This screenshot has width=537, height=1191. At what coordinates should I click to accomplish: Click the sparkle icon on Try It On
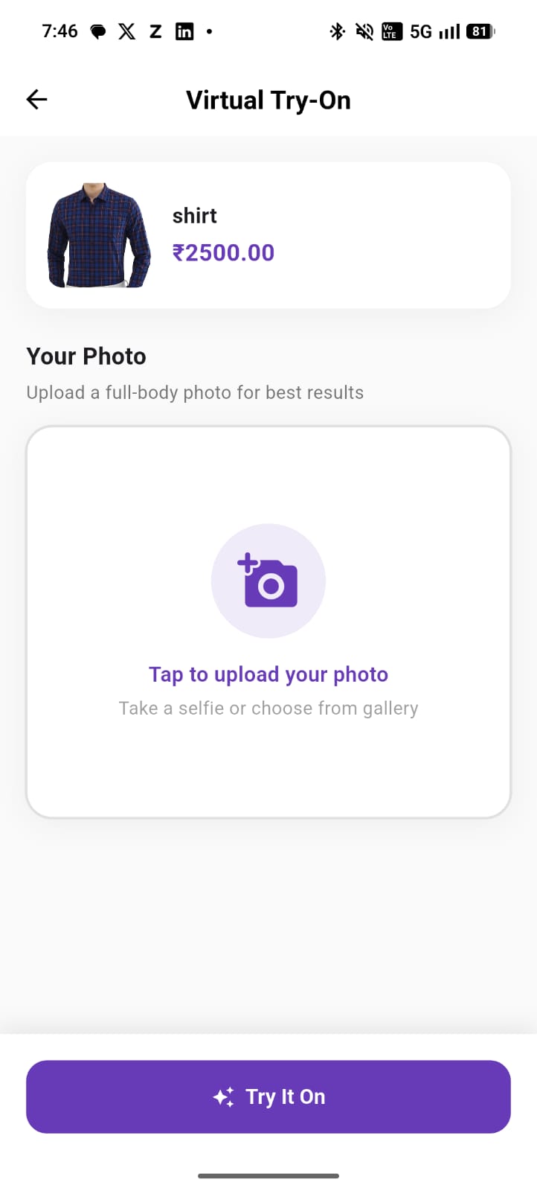pos(224,1097)
